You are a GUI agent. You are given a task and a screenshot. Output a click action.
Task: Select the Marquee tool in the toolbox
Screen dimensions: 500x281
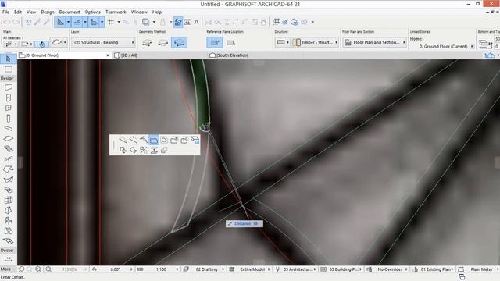point(9,69)
